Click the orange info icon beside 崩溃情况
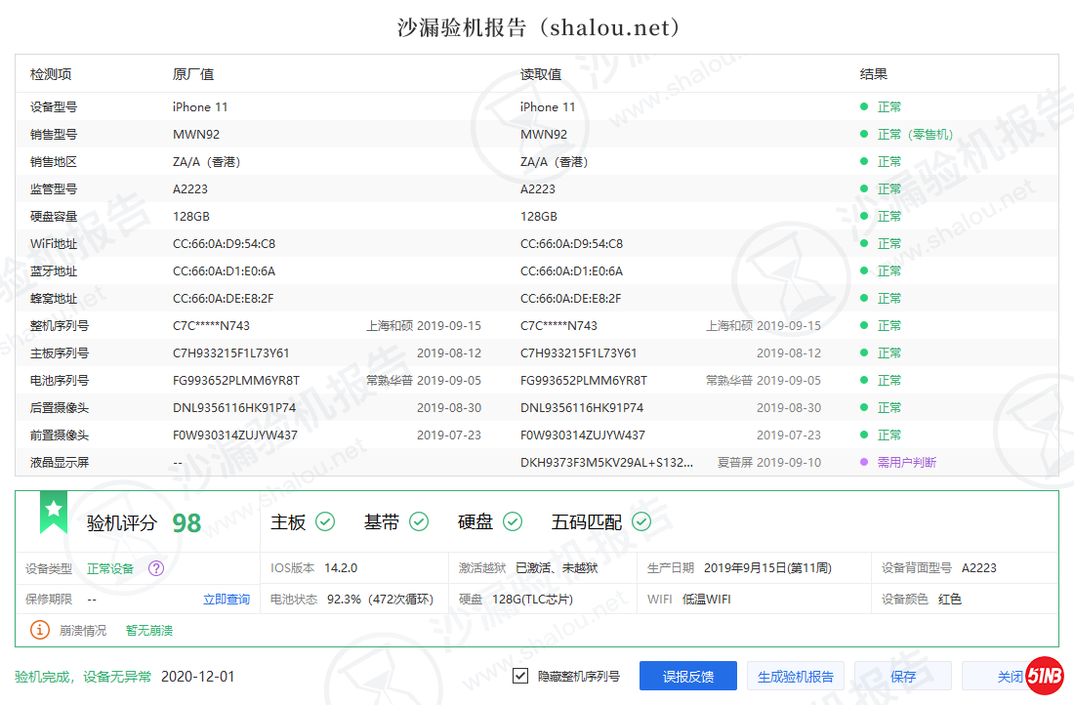Viewport: 1074px width, 705px height. (40, 630)
